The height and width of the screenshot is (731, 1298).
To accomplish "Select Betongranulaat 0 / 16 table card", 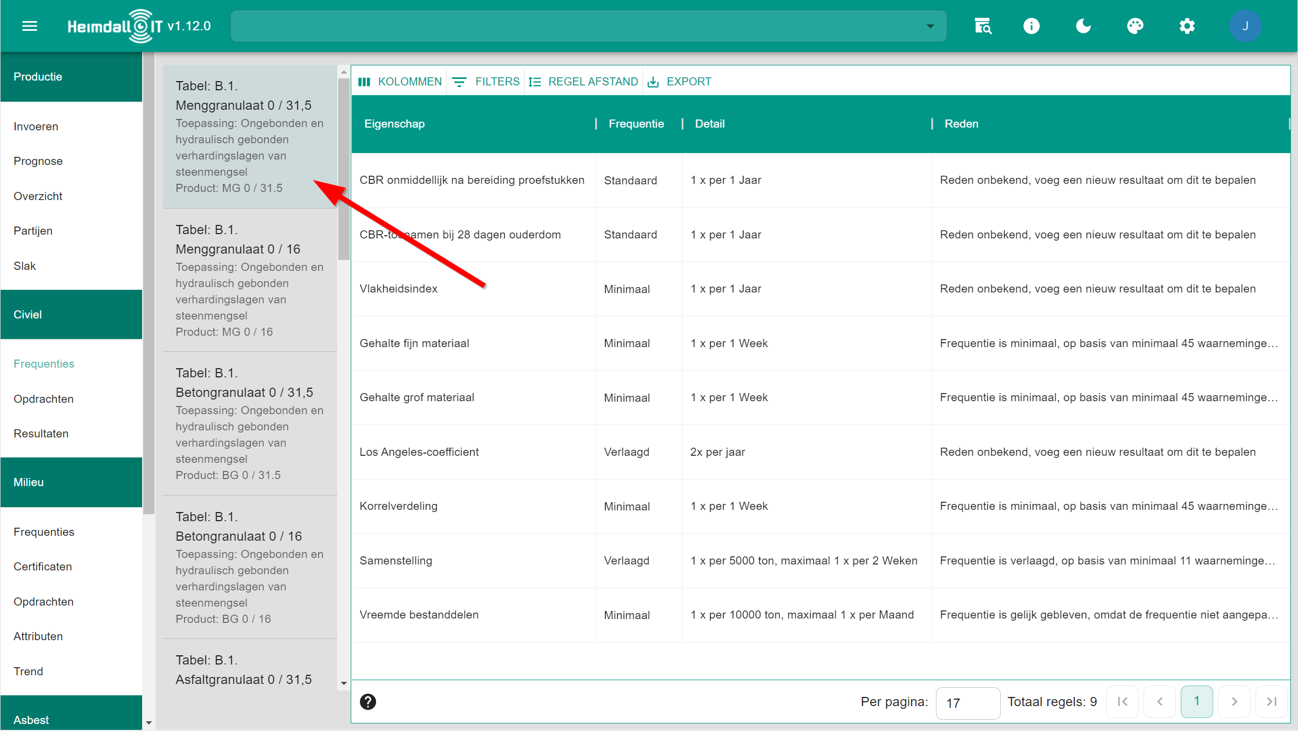I will (250, 568).
